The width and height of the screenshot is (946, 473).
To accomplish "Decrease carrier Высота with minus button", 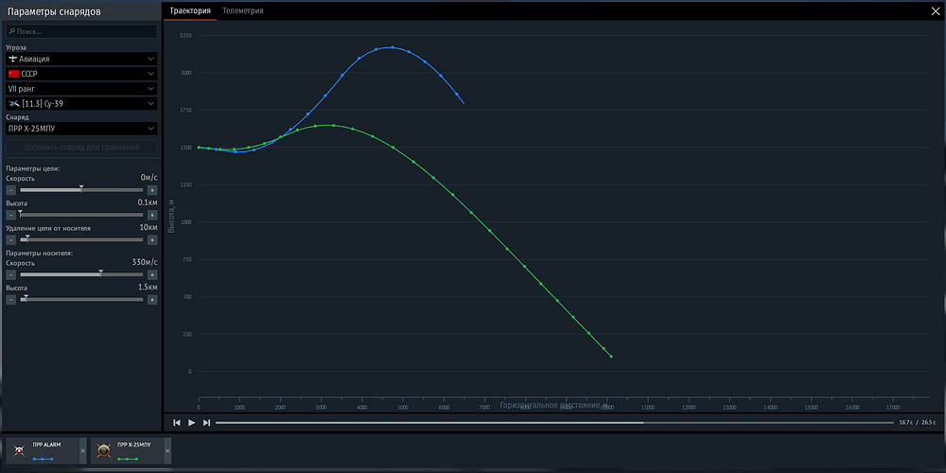I will click(10, 299).
